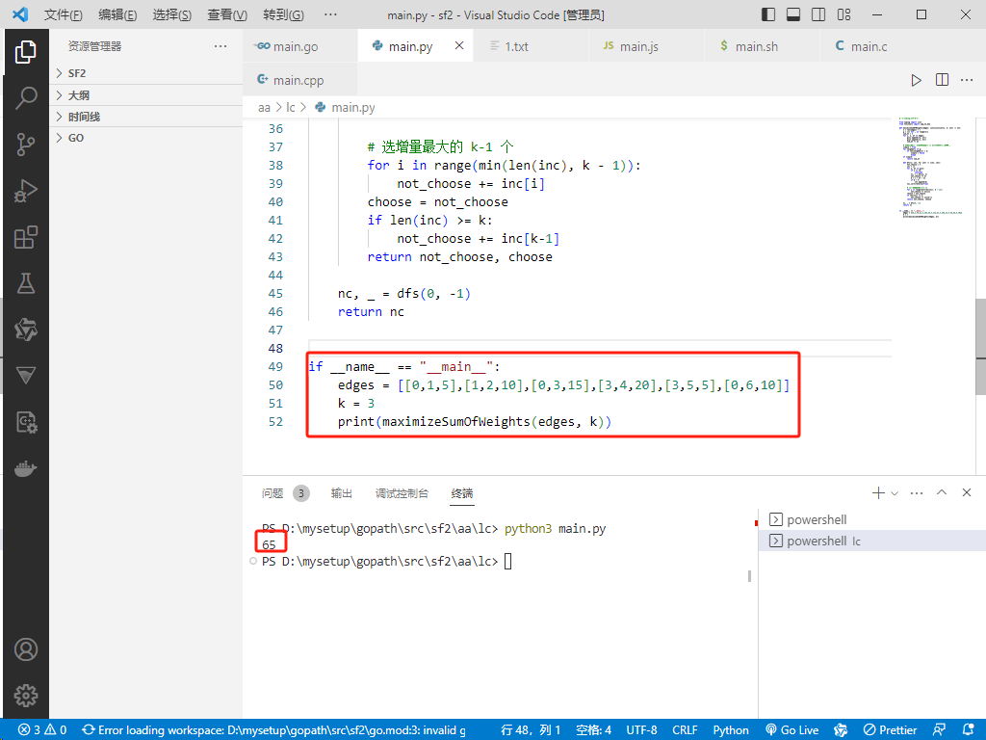
Task: Switch to 1.txt editor tab
Action: (x=532, y=46)
